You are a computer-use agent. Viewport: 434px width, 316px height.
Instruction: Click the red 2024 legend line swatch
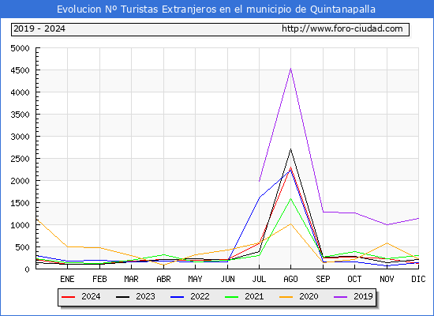point(68,297)
